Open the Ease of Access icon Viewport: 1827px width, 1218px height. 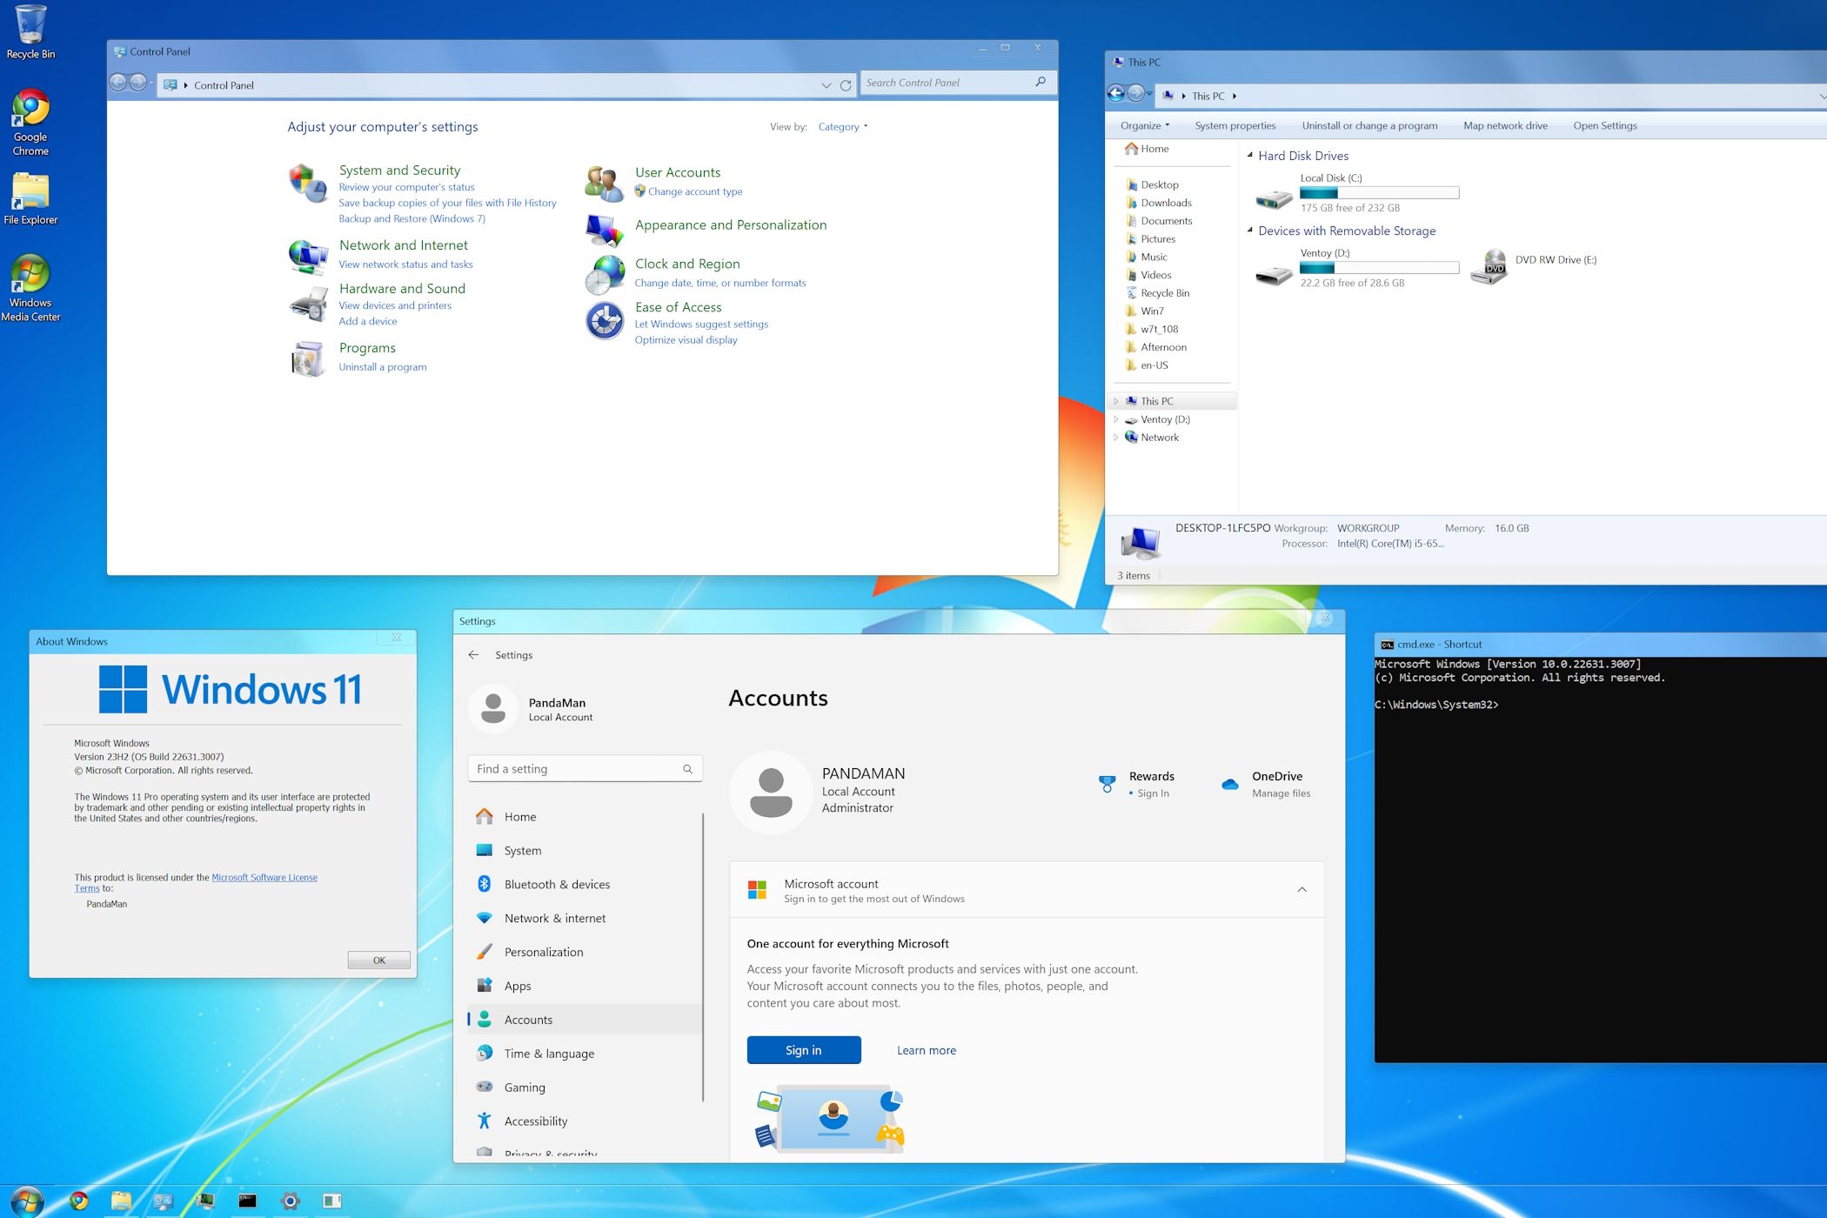coord(604,320)
